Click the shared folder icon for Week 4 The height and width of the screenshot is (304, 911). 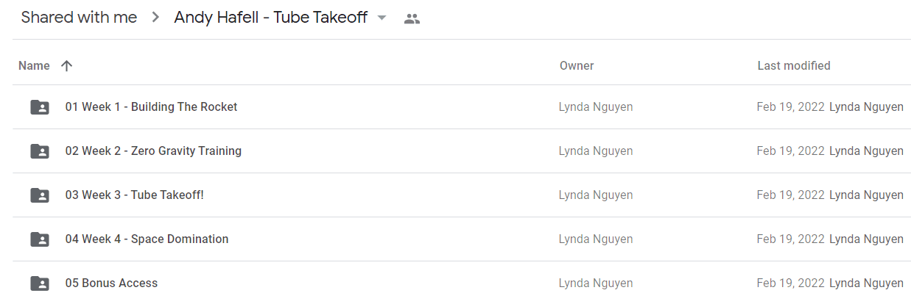pyautogui.click(x=40, y=239)
